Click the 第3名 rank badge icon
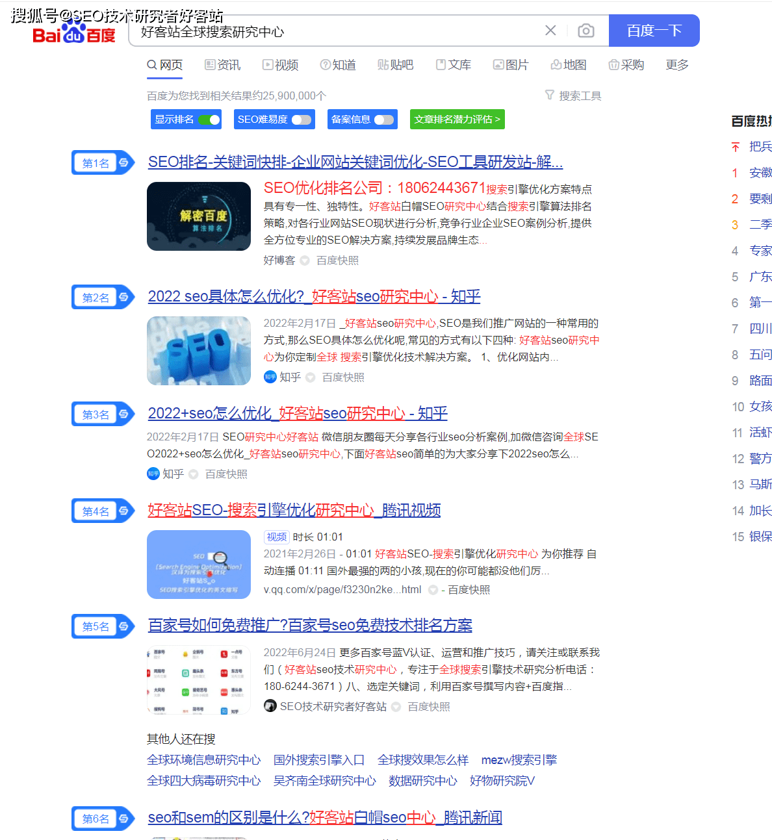Viewport: 772px width, 840px height. (x=103, y=414)
